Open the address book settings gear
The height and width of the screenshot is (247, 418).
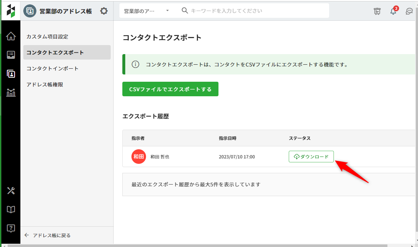[x=104, y=11]
